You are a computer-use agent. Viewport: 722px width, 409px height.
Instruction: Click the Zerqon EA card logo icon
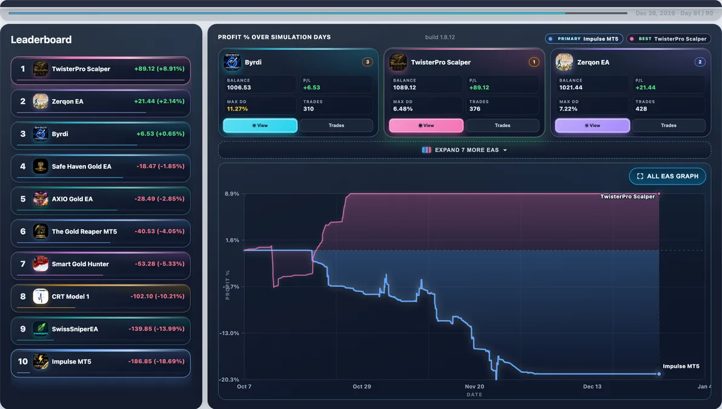coord(565,62)
